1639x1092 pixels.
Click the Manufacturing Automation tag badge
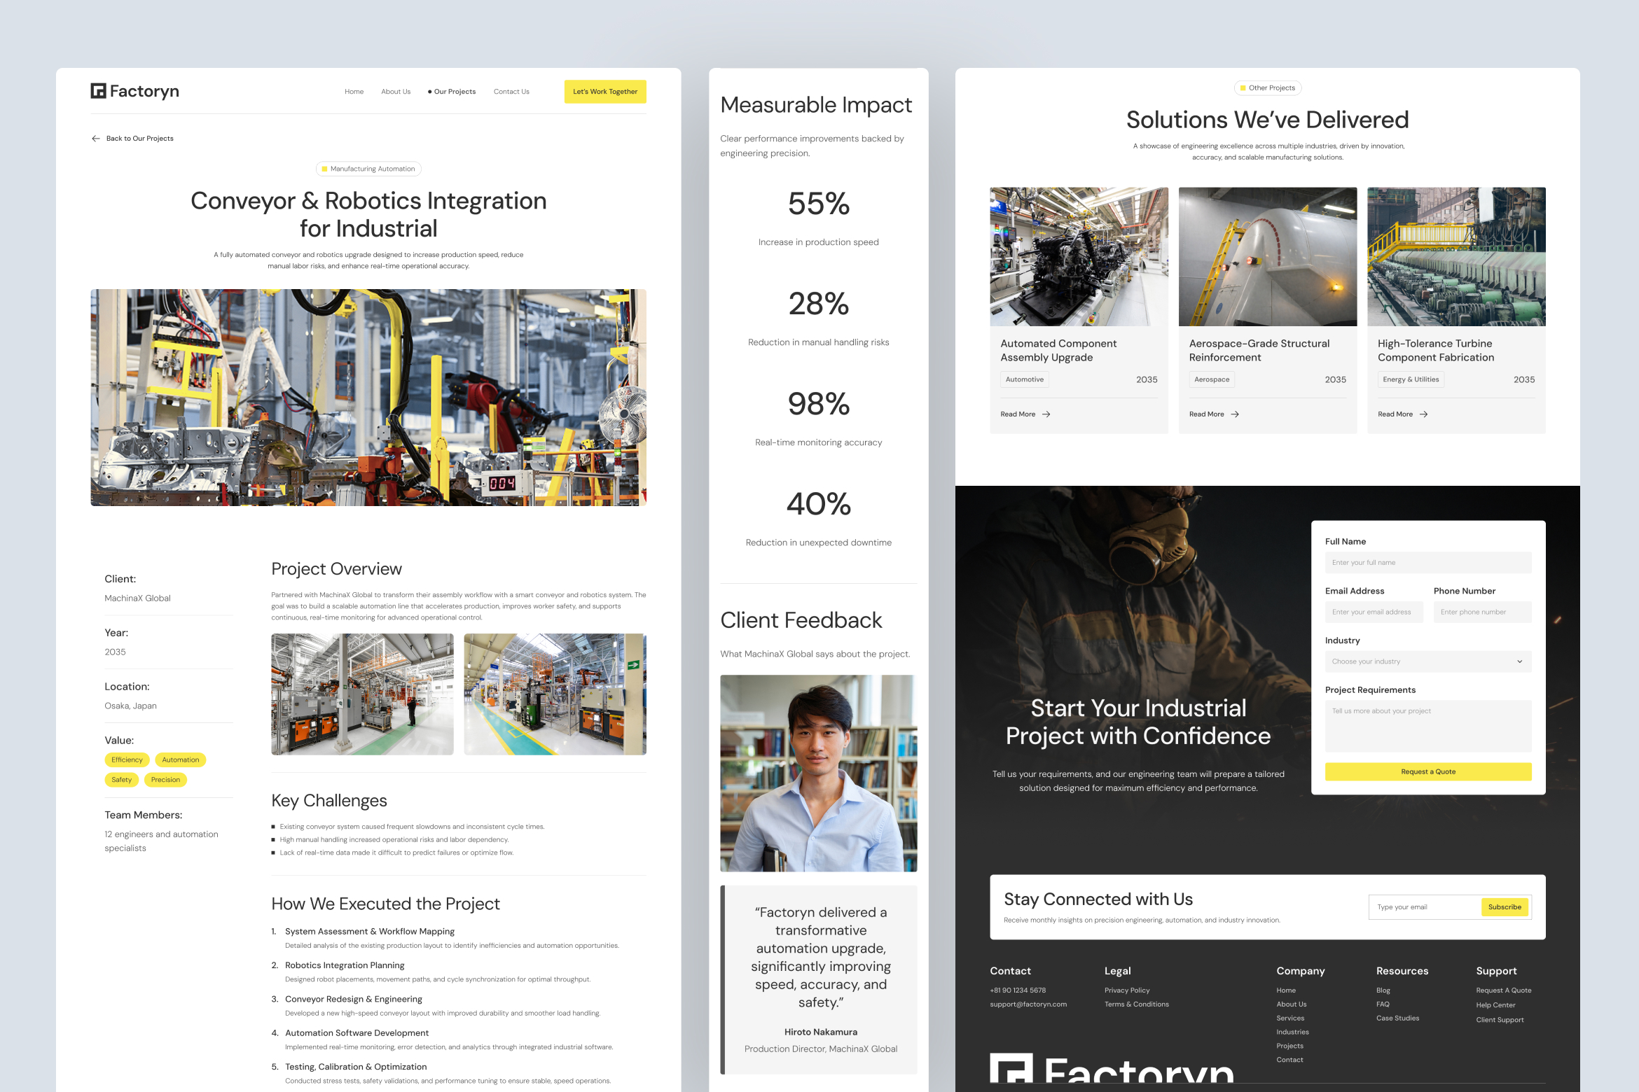pos(368,169)
